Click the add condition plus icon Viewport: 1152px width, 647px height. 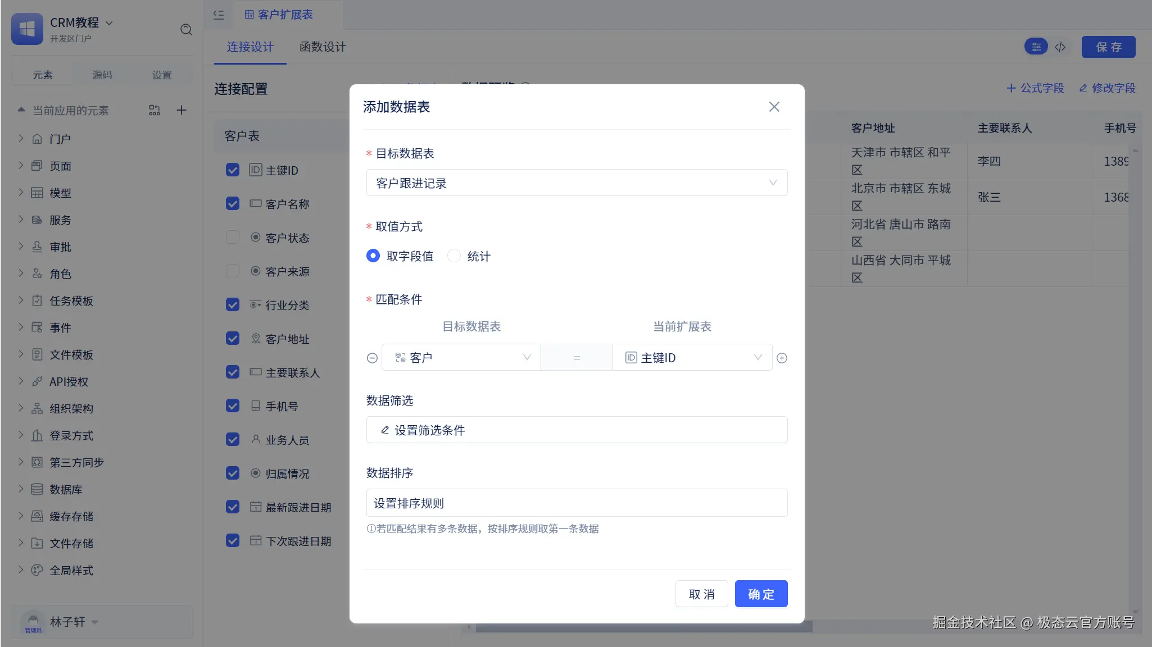[x=782, y=358]
